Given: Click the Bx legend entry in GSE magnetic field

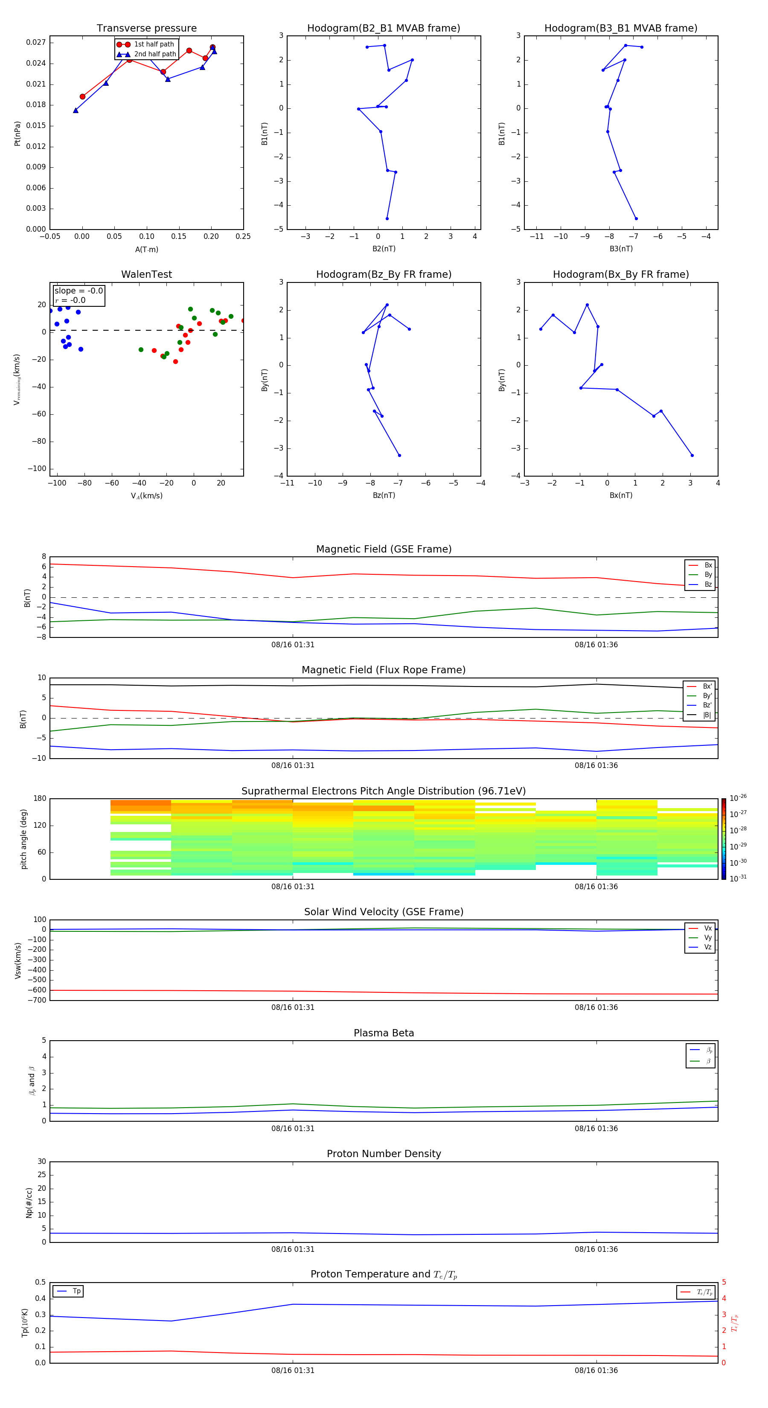Looking at the screenshot, I should 700,565.
